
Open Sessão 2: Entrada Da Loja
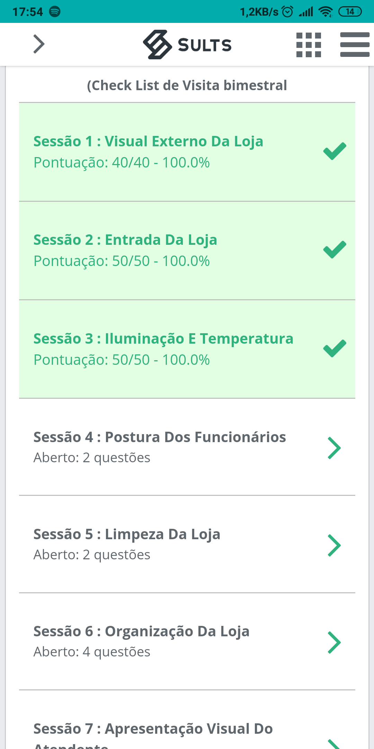point(187,250)
